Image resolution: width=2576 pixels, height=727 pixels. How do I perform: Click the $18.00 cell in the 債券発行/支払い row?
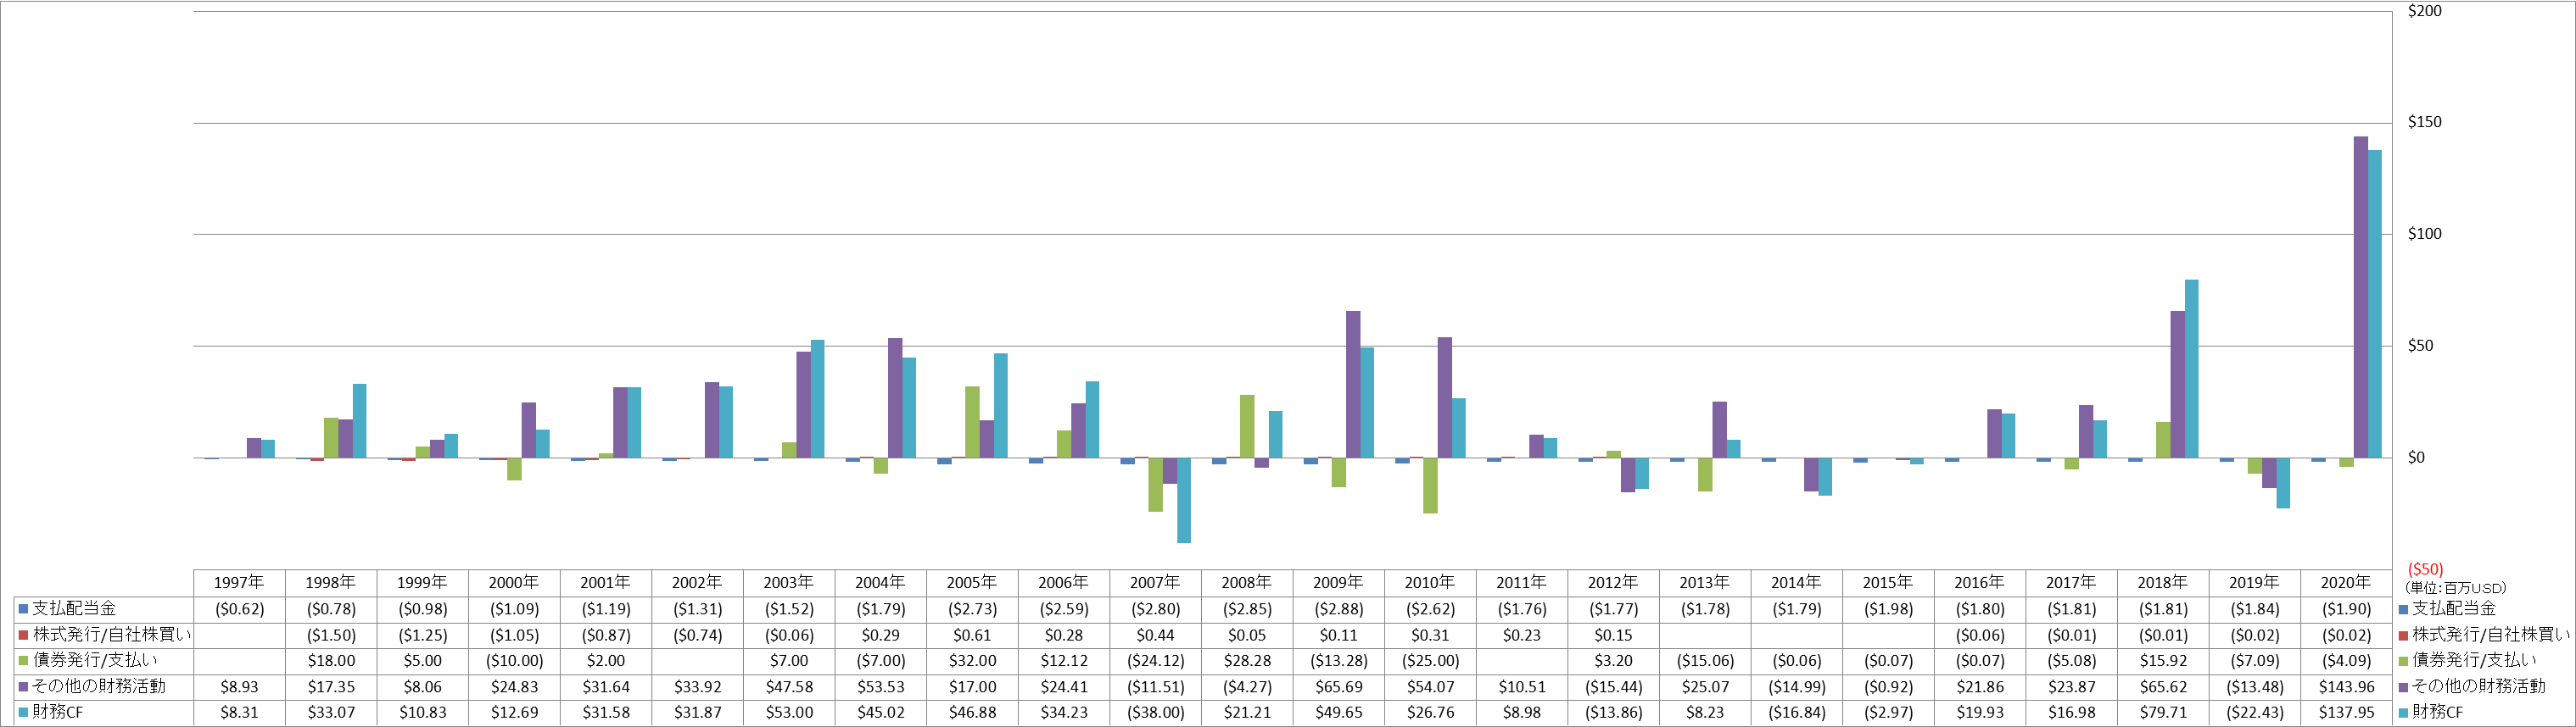[331, 661]
